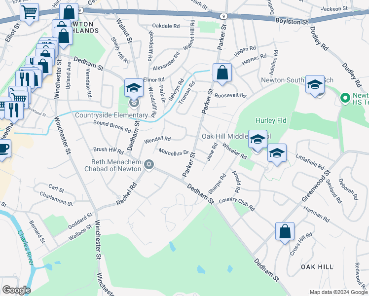Image resolution: width=369 pixels, height=296 pixels.
Task: Open the school marker at Newton South High
Action: pos(315,84)
